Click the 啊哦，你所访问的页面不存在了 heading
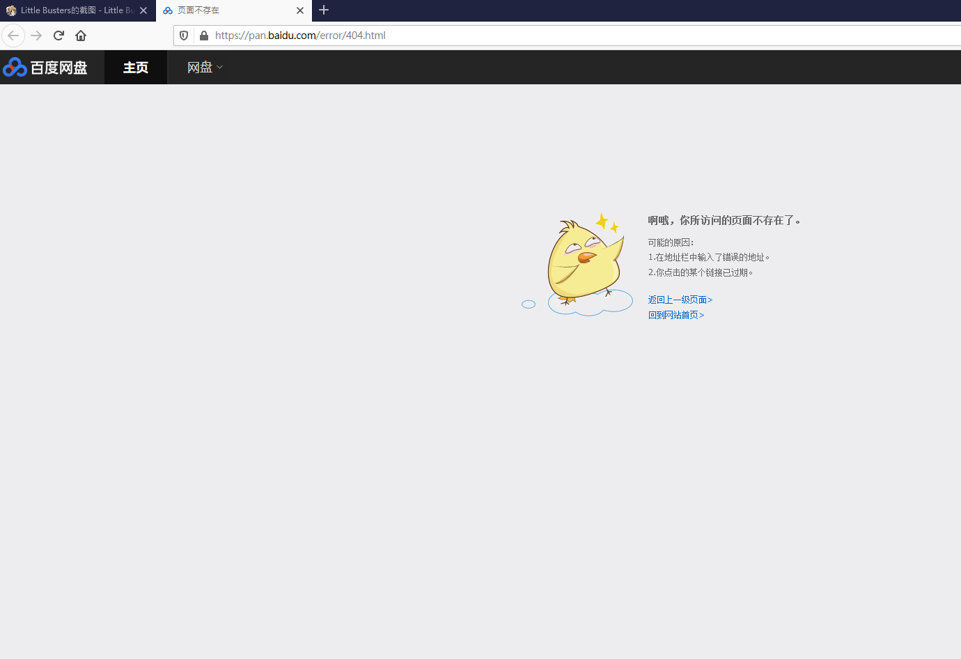 (x=724, y=220)
